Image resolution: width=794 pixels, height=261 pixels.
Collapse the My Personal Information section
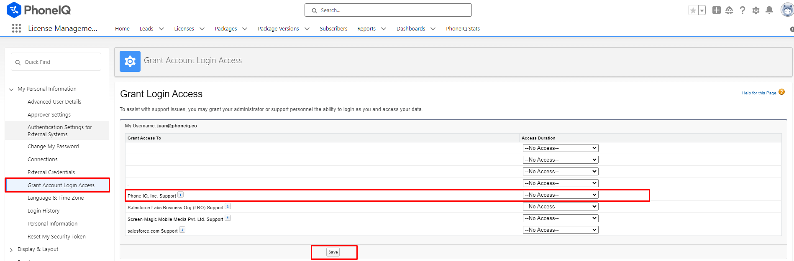click(x=11, y=89)
